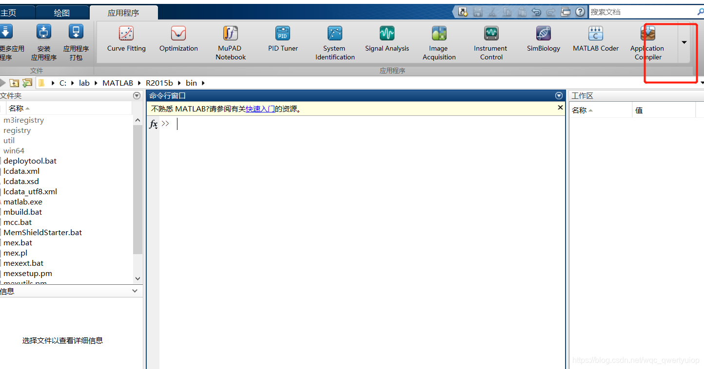
Task: Select the Apps (应用程序) tab
Action: pyautogui.click(x=123, y=13)
